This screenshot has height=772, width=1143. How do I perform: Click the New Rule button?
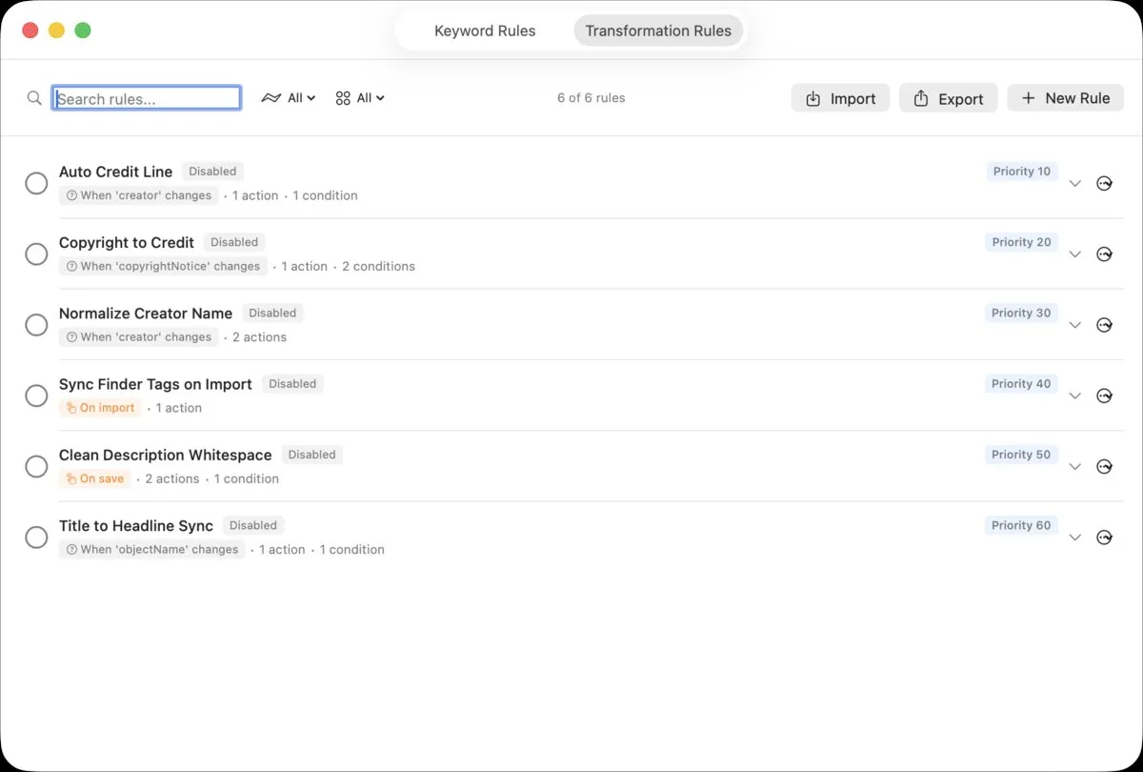(x=1065, y=97)
